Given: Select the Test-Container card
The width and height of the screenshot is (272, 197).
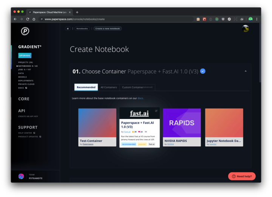Looking at the screenshot, I should 97,127.
